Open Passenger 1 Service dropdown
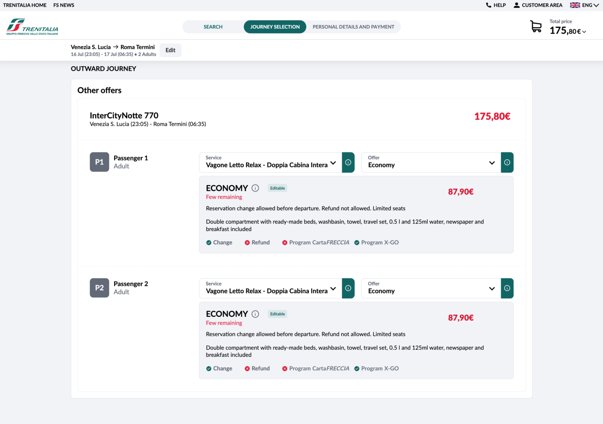 pos(270,162)
